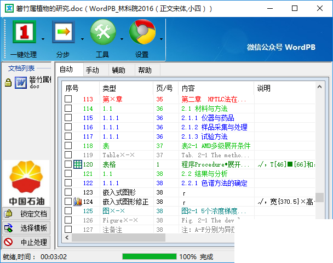Tick the checkbox for row 122
Image resolution: width=333 pixels, height=263 pixels.
pyautogui.click(x=68, y=183)
